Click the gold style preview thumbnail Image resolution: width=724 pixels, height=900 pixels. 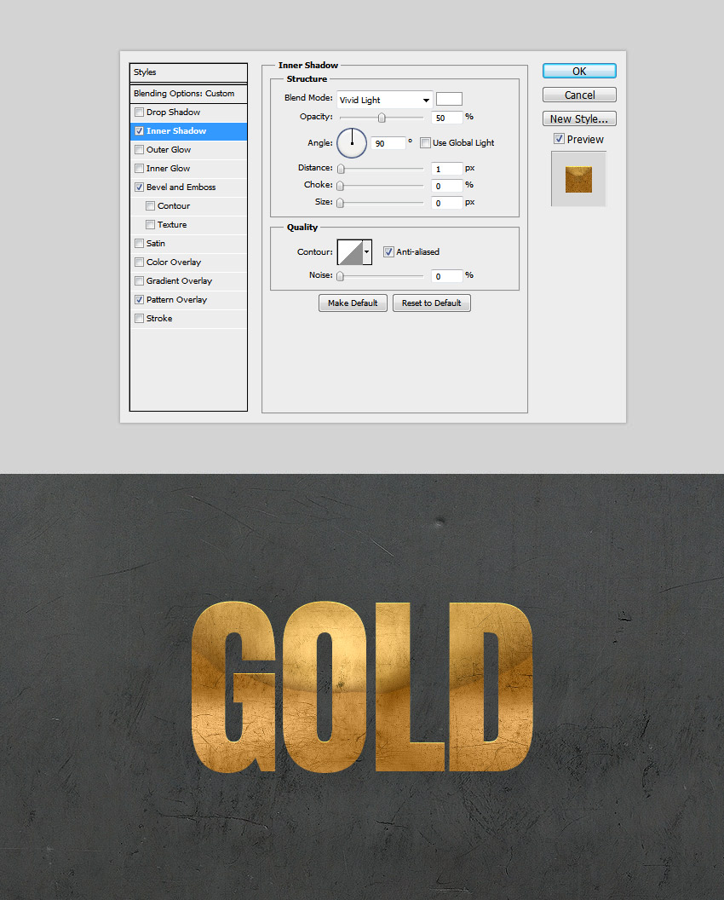point(577,179)
